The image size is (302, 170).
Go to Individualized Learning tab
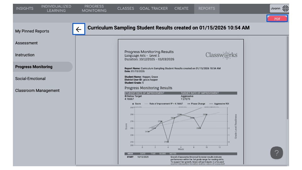(56, 8)
